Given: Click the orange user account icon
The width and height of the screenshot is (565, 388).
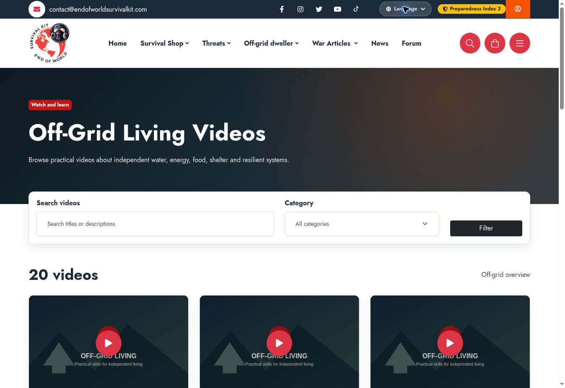Looking at the screenshot, I should (518, 9).
